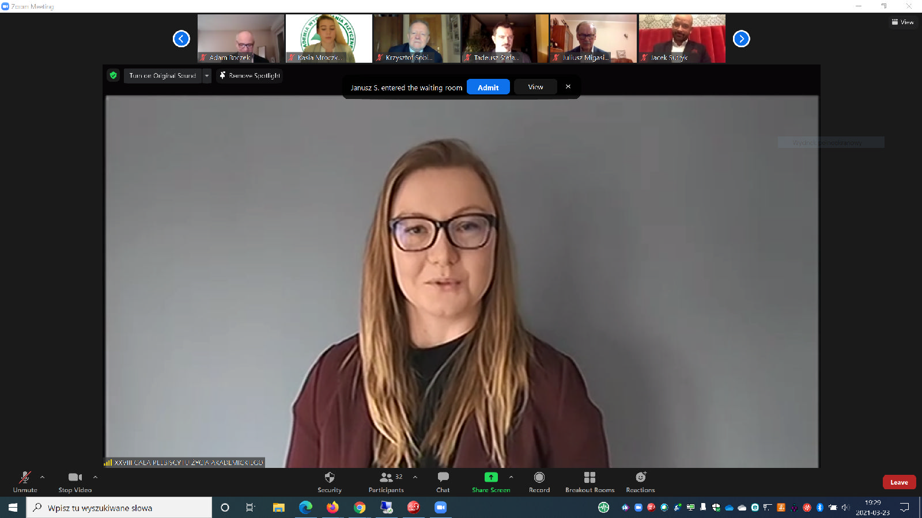Show next participants with right arrow
The image size is (922, 518).
(x=741, y=39)
